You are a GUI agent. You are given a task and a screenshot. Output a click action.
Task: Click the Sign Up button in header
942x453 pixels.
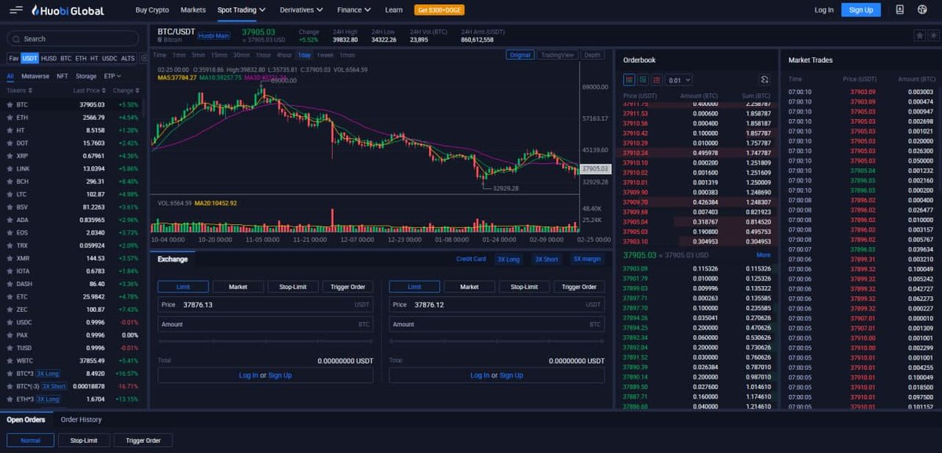pos(861,10)
